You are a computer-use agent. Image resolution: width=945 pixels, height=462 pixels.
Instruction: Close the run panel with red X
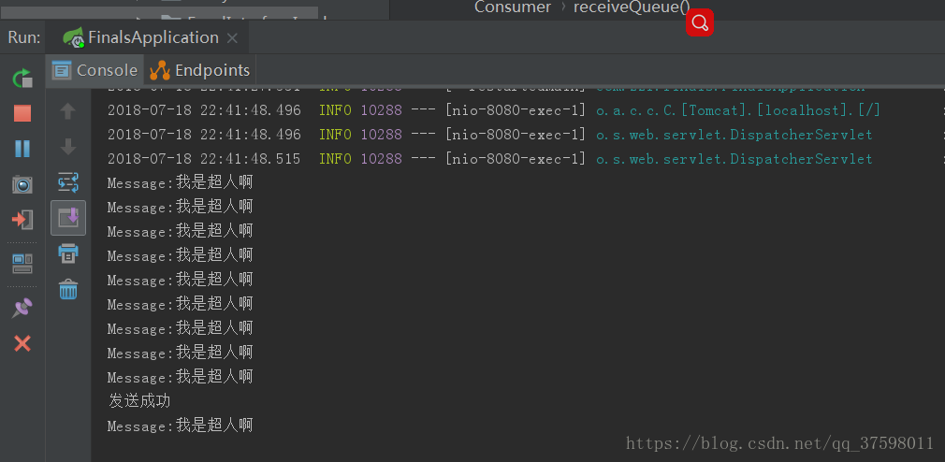click(x=22, y=344)
